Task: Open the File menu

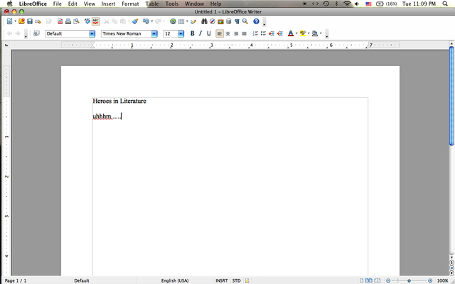Action: 57,4
